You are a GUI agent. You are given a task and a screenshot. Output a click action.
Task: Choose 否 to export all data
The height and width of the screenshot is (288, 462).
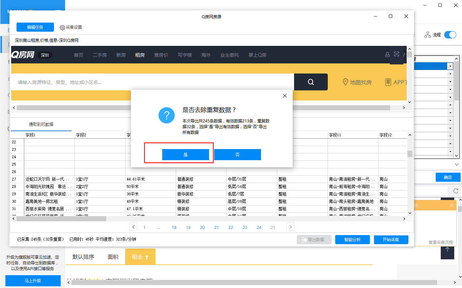point(237,154)
